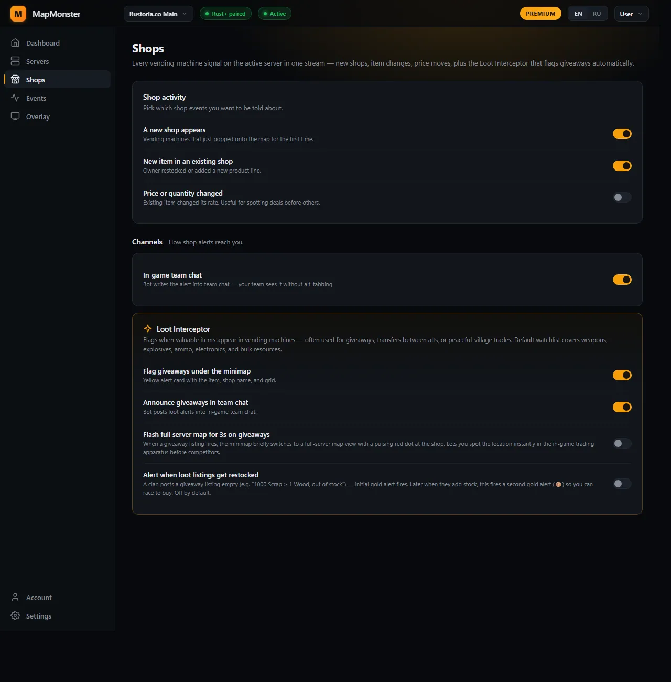671x682 pixels.
Task: Click 'Pick which shop events you want' text
Action: (213, 108)
